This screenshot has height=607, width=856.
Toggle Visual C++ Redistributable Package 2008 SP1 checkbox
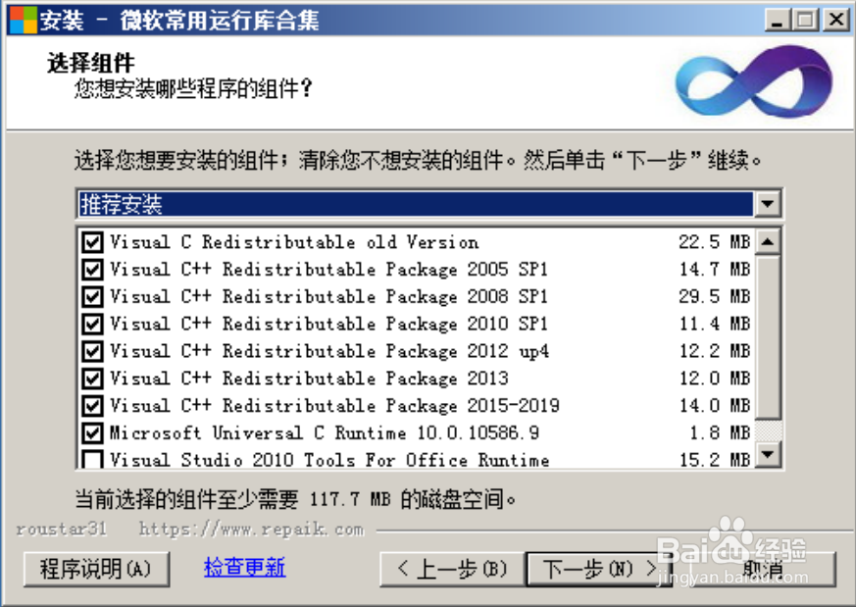(x=92, y=296)
